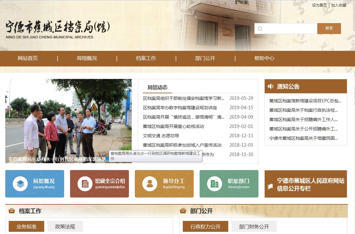This screenshot has height=234, width=355.
Task: Click archive box icon next to 档案工作
Action: pos(12,211)
